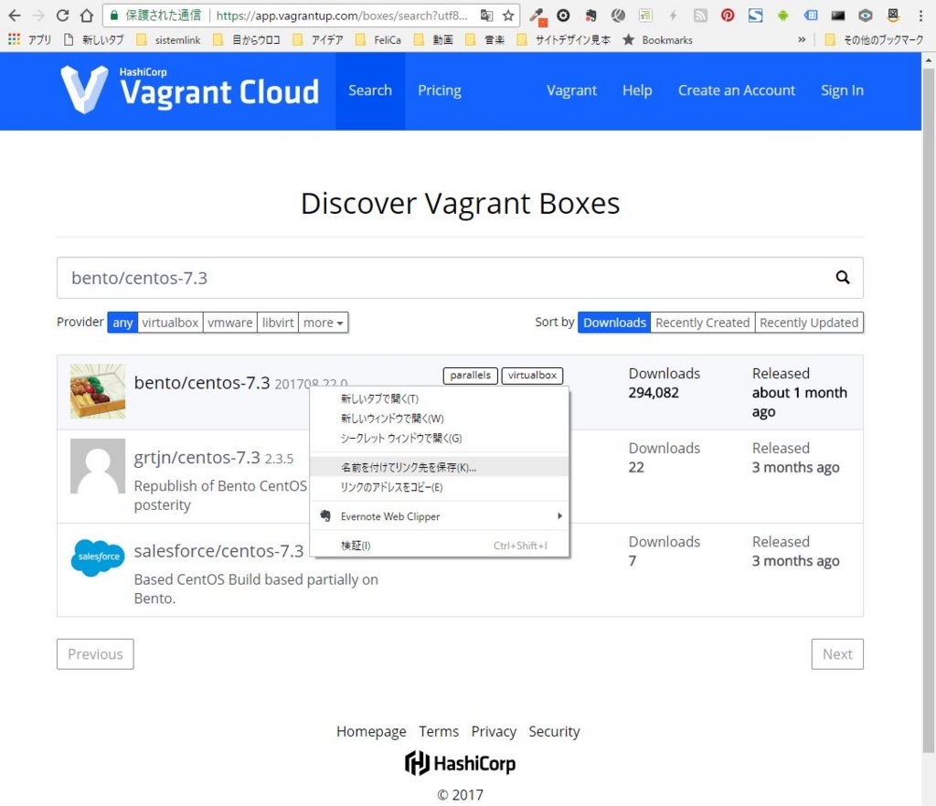Open the sistemlink bookmark folder
Image resolution: width=936 pixels, height=806 pixels.
pyautogui.click(x=169, y=40)
